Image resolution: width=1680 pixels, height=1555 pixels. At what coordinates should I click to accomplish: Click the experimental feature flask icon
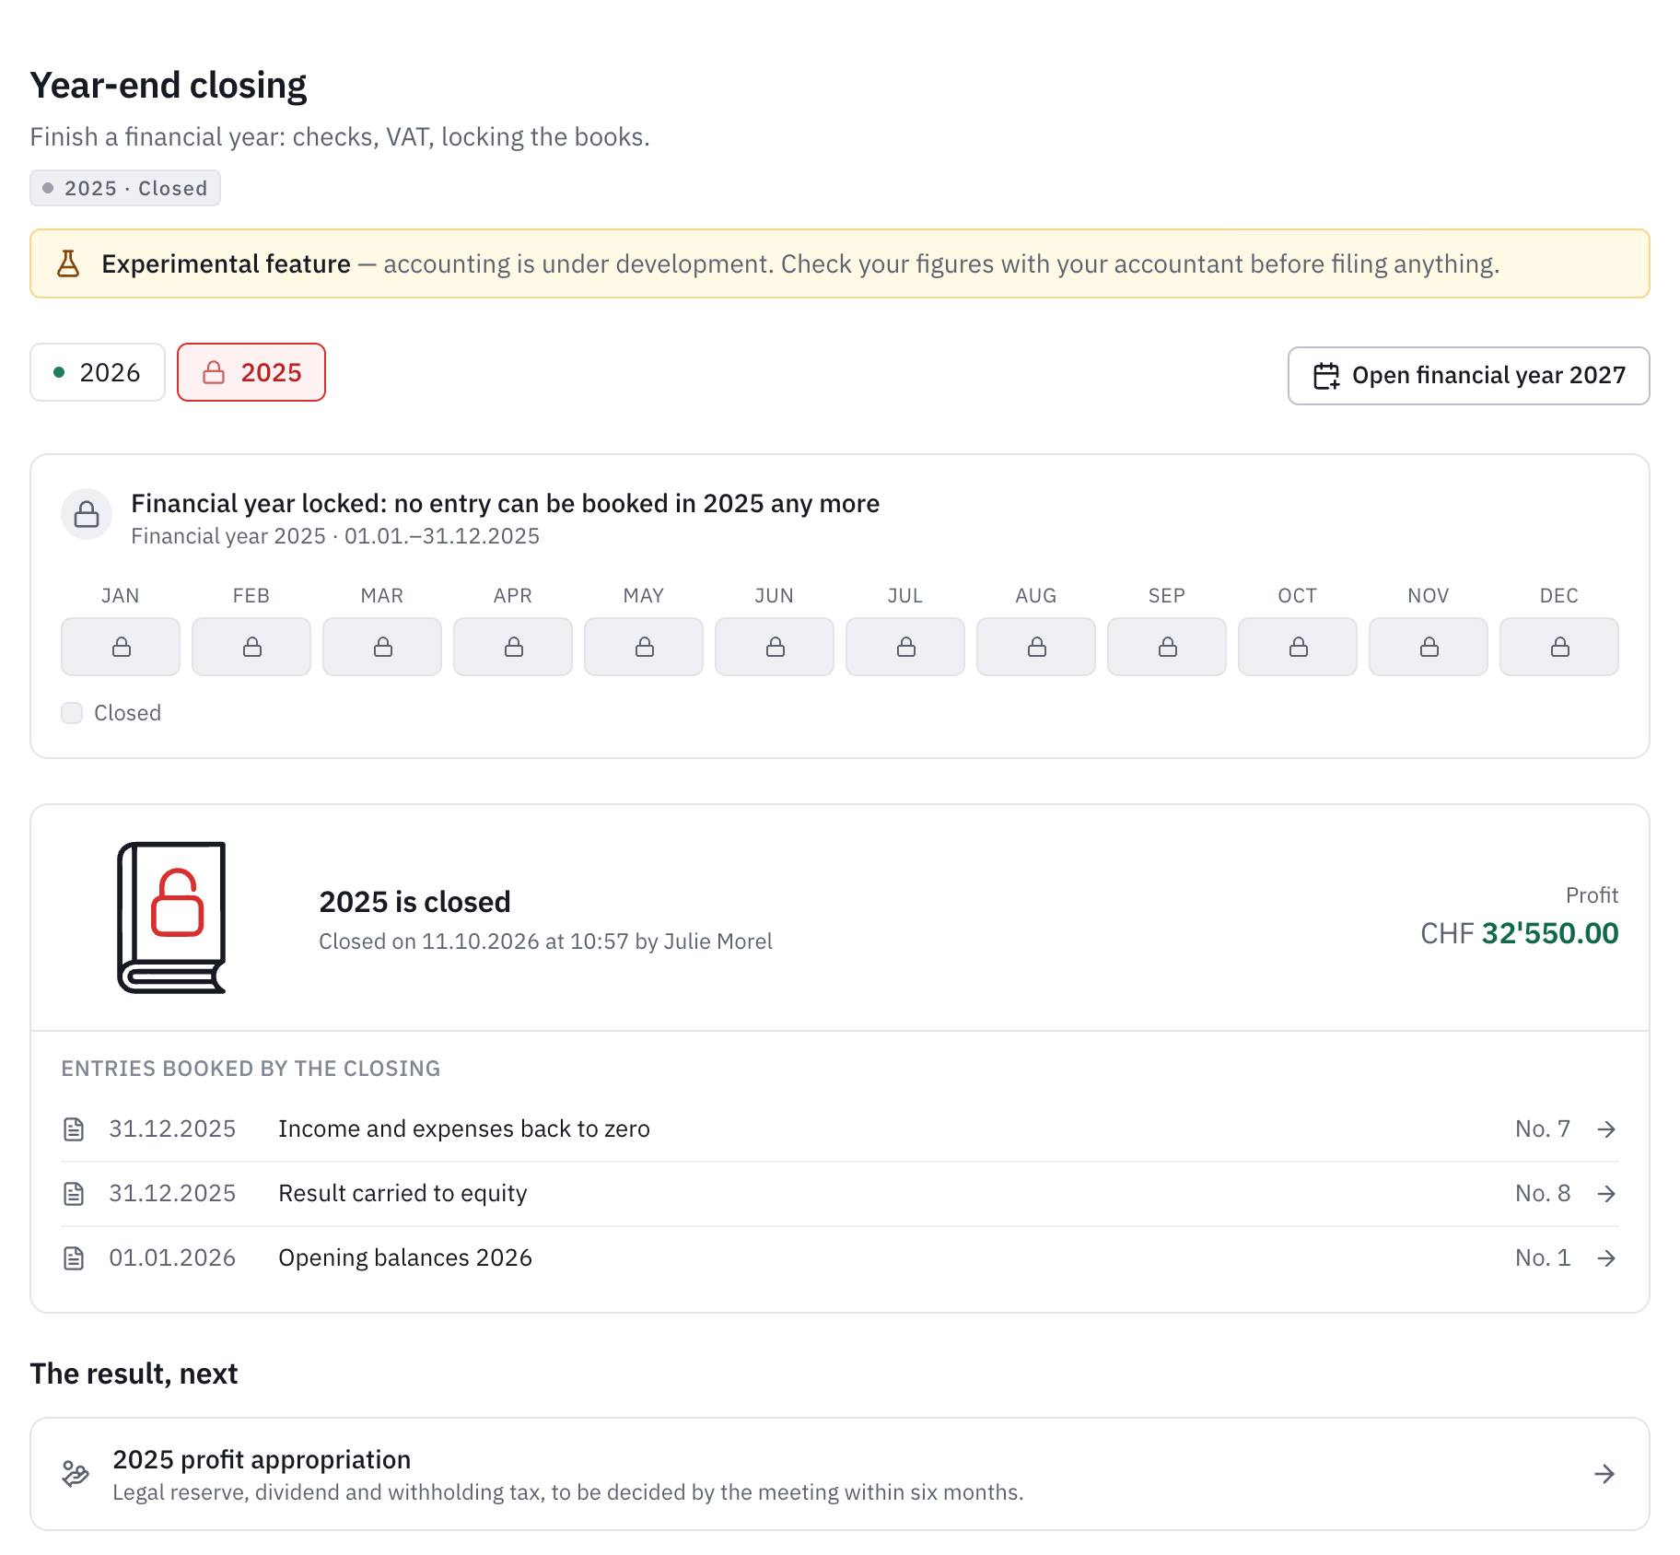(68, 263)
